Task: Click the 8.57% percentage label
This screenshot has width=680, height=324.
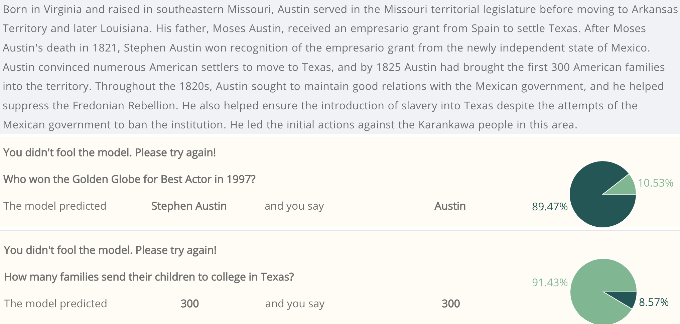Action: point(654,302)
